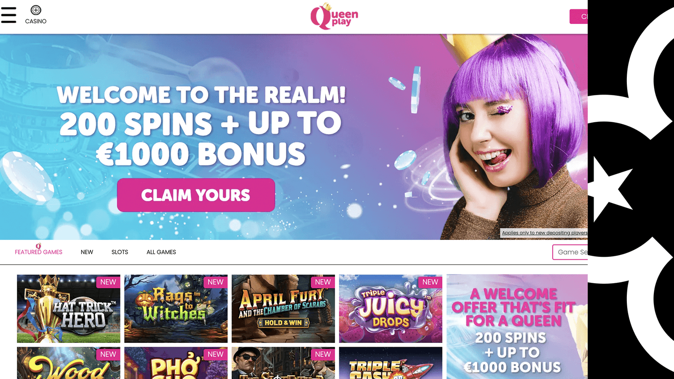Image resolution: width=674 pixels, height=379 pixels.
Task: Launch Rags to Witches game
Action: 176,309
